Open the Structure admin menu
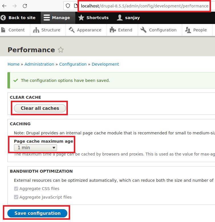Image resolution: width=215 pixels, height=222 pixels. (x=47, y=30)
